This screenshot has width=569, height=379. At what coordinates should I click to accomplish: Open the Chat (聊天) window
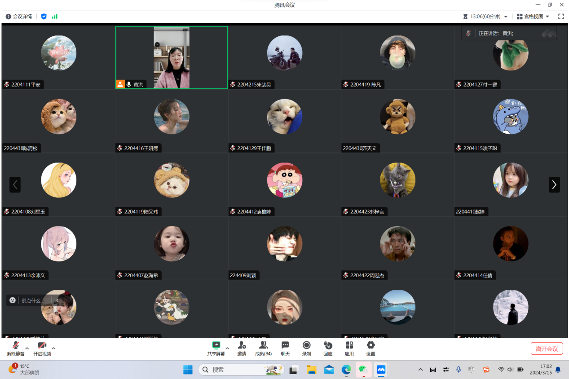pyautogui.click(x=285, y=345)
